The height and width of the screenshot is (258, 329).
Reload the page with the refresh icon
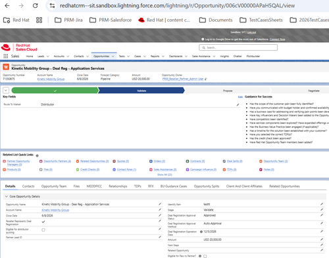pos(35,6)
